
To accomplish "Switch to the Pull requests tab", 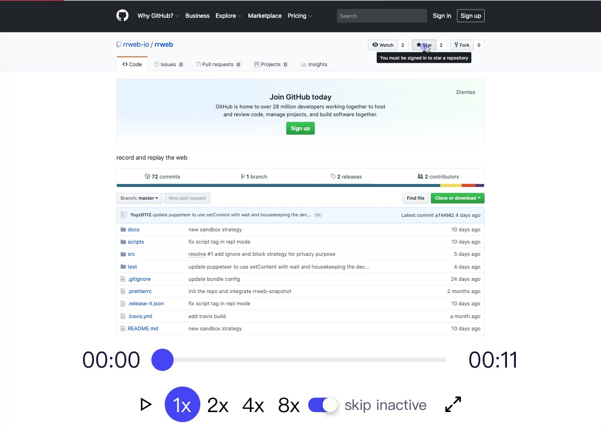I will [x=219, y=65].
